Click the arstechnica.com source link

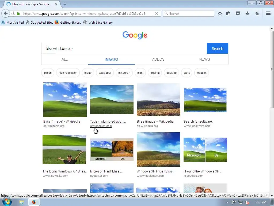(x=101, y=126)
